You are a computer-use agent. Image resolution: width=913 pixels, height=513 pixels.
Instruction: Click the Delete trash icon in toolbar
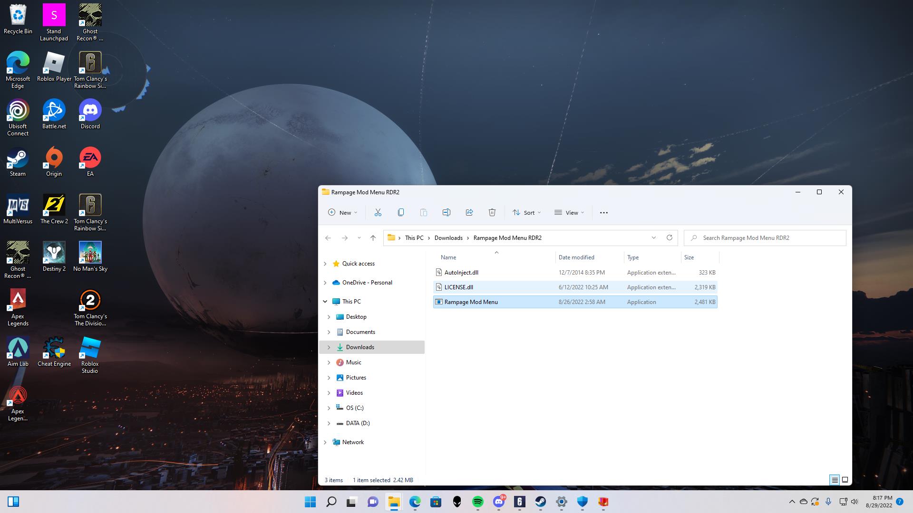tap(492, 212)
